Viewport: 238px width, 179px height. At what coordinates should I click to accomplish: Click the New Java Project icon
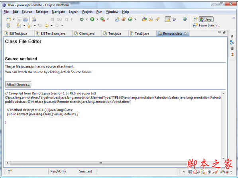(x=117, y=19)
